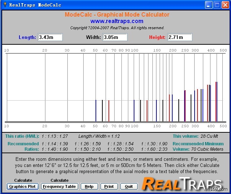Open the Help button
231x194 pixels.
click(x=89, y=186)
